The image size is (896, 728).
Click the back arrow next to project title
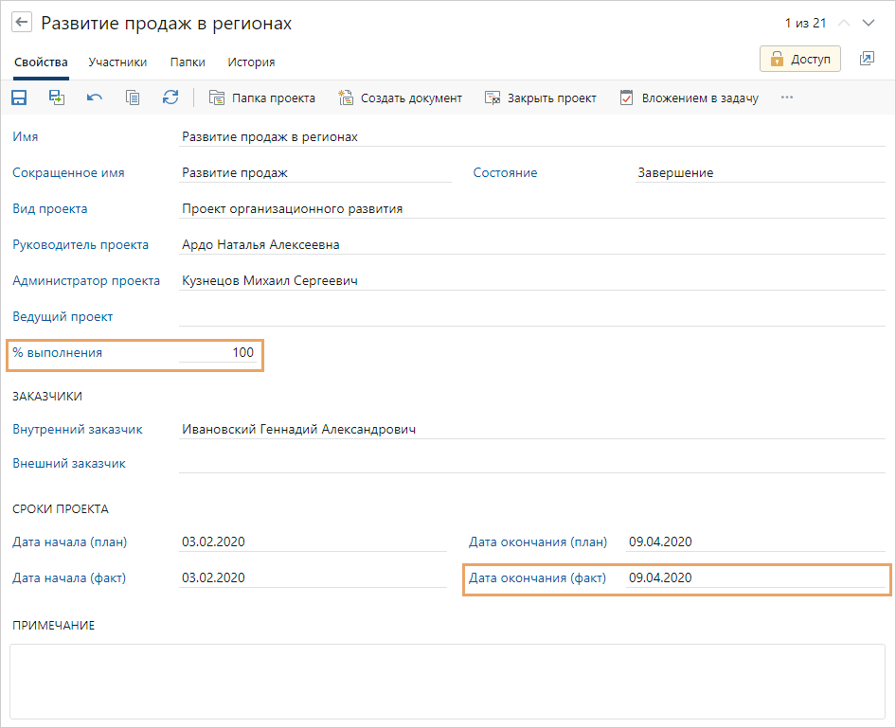(21, 24)
